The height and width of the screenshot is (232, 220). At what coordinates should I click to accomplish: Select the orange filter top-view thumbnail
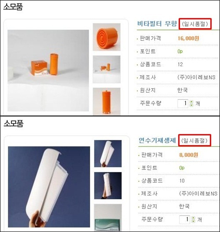click(106, 37)
